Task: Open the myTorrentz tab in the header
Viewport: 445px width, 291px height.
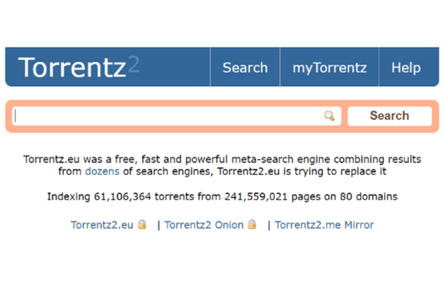Action: click(329, 68)
